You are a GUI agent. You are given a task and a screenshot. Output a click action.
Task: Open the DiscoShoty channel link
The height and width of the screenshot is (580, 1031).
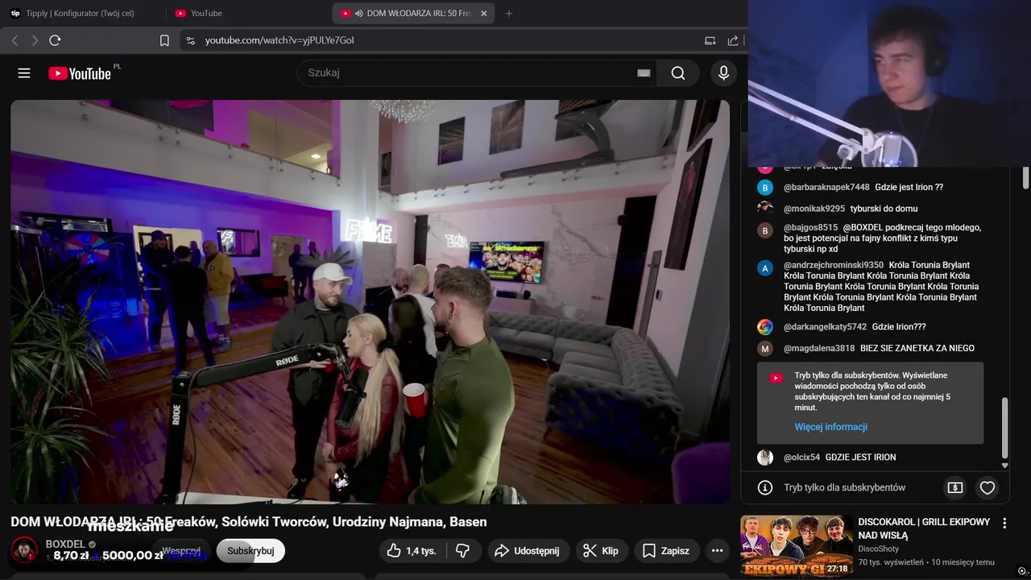point(878,549)
